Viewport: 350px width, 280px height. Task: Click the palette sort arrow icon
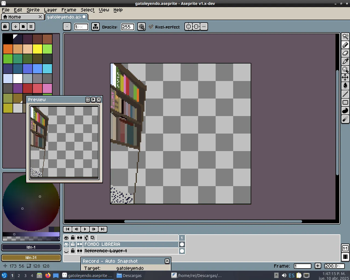(x=16, y=27)
